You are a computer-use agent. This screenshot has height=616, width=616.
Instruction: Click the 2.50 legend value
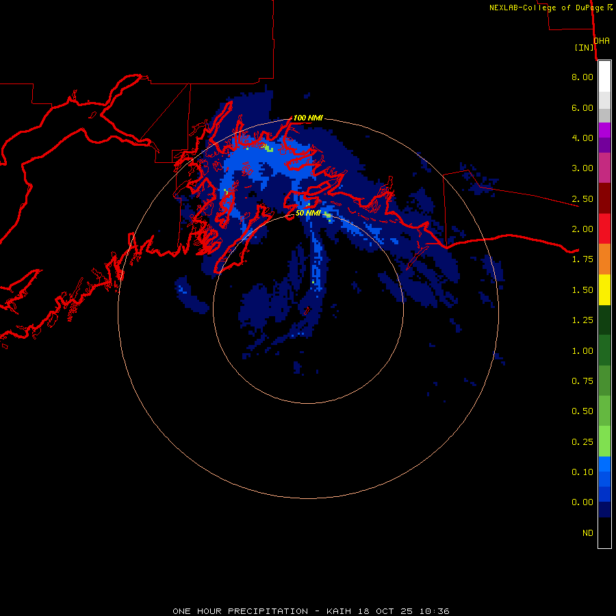click(x=582, y=198)
